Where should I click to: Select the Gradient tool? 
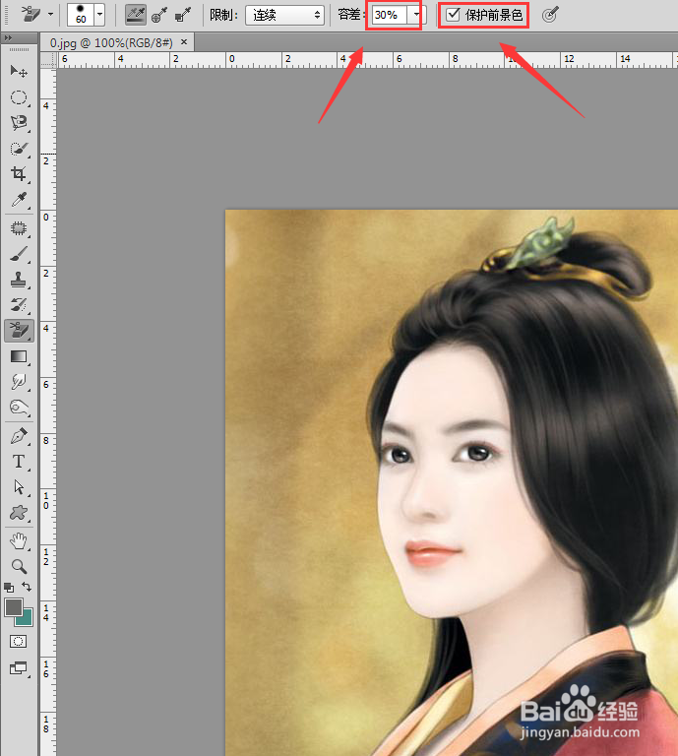19,356
